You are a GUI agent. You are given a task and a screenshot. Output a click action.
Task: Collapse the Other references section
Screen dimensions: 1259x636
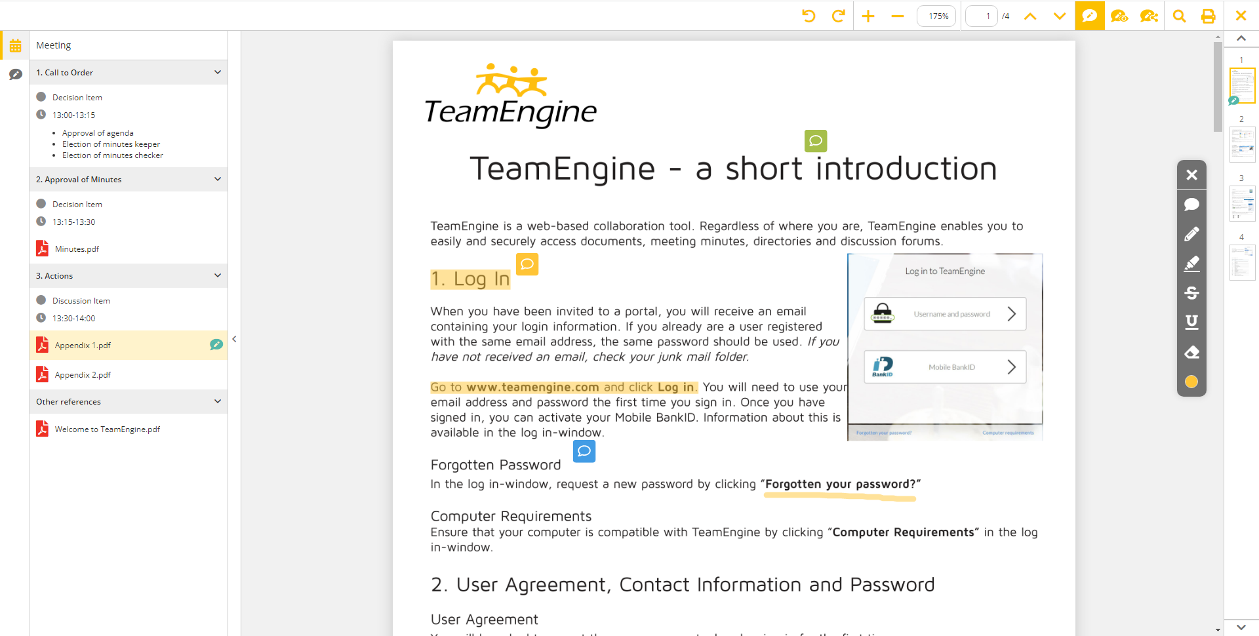click(218, 401)
